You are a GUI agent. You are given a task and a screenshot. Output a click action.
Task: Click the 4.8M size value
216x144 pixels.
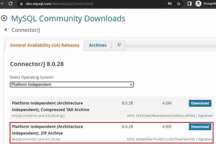[167, 126]
